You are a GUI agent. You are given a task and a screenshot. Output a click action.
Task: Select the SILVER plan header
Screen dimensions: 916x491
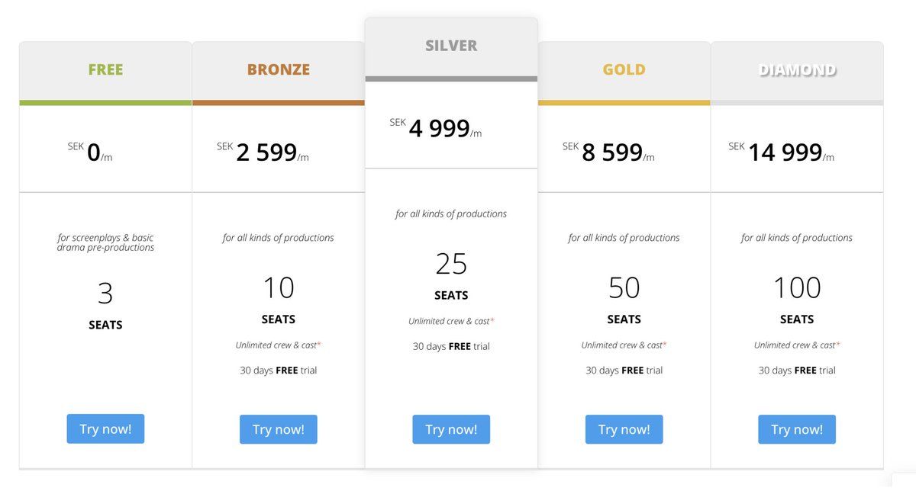click(x=451, y=46)
